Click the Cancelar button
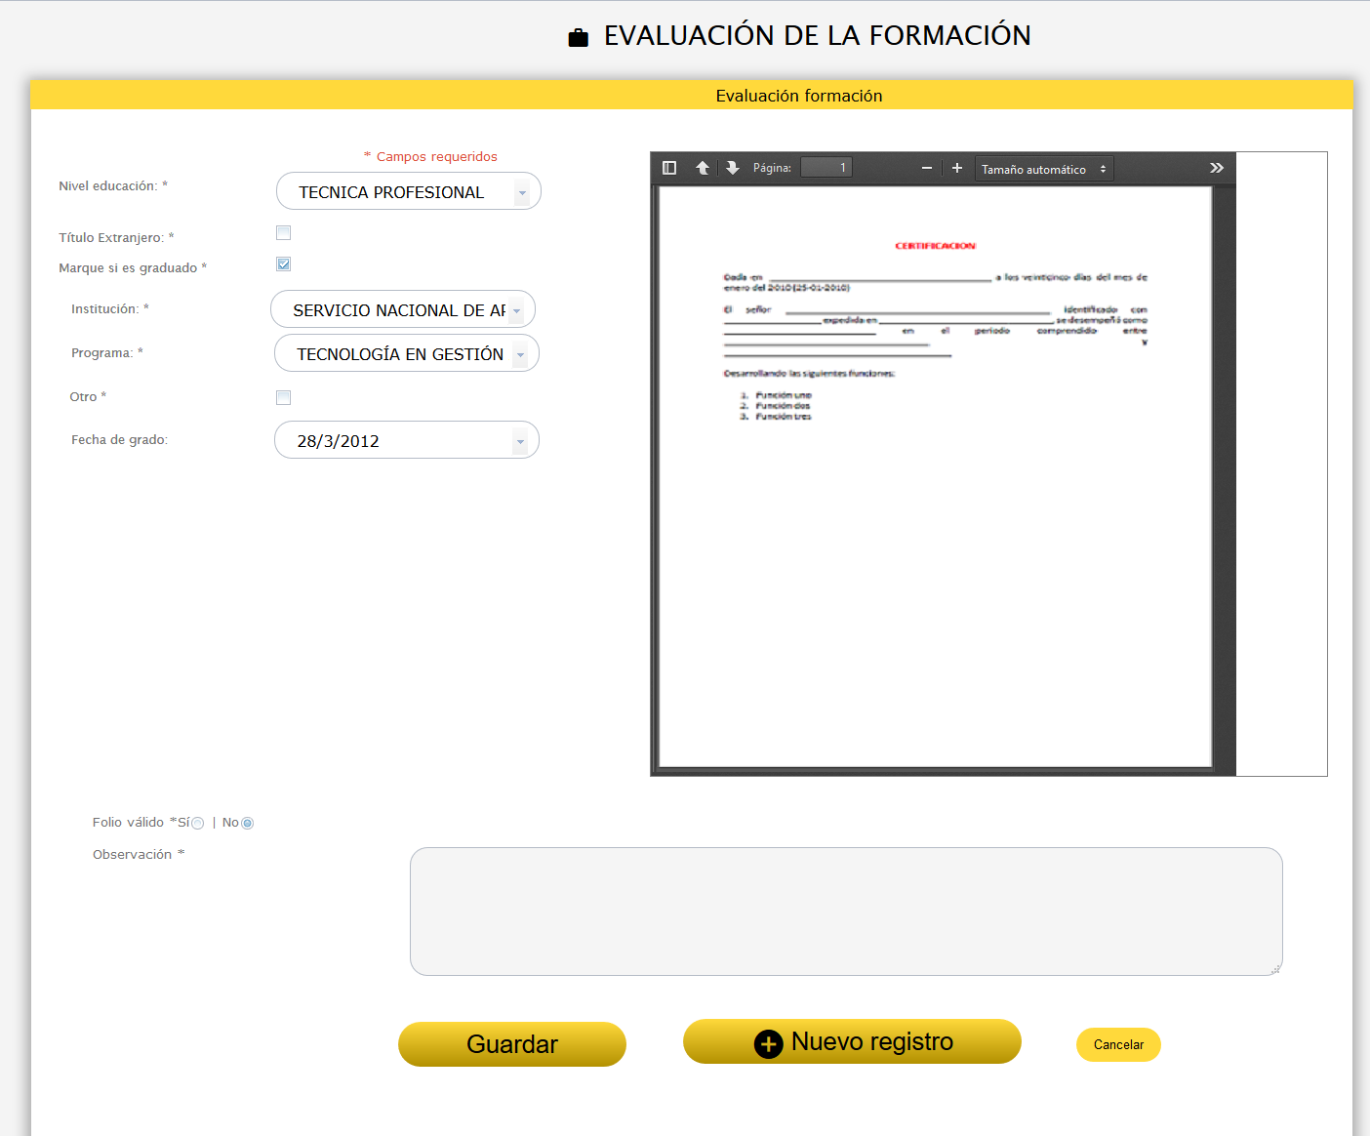Screen dimensions: 1370x1136 pyautogui.click(x=1118, y=1044)
